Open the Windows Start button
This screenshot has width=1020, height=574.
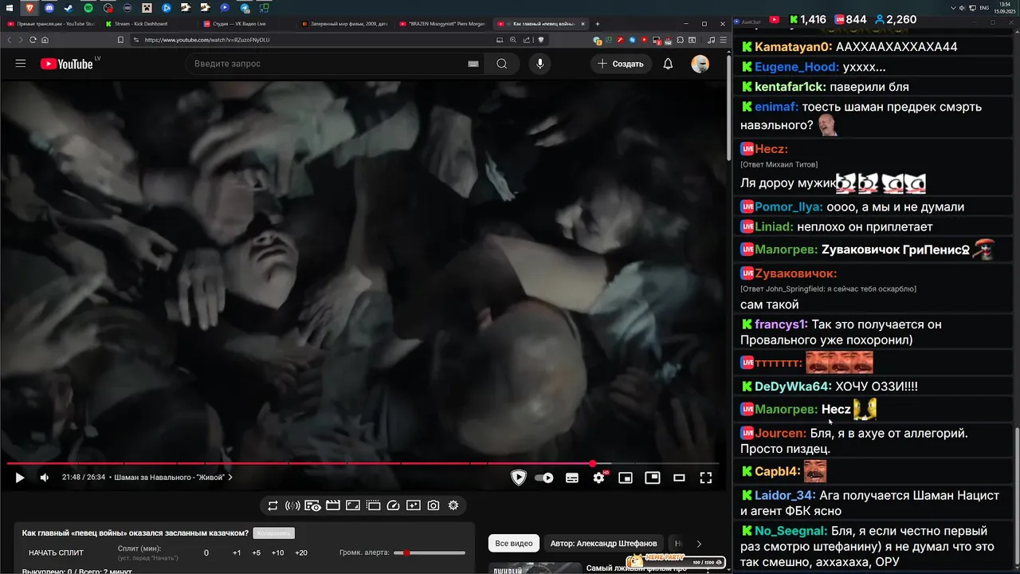pyautogui.click(x=10, y=8)
